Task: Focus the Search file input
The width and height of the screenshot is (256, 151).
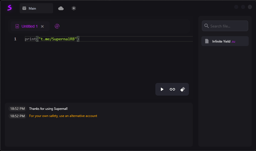Action: [225, 26]
